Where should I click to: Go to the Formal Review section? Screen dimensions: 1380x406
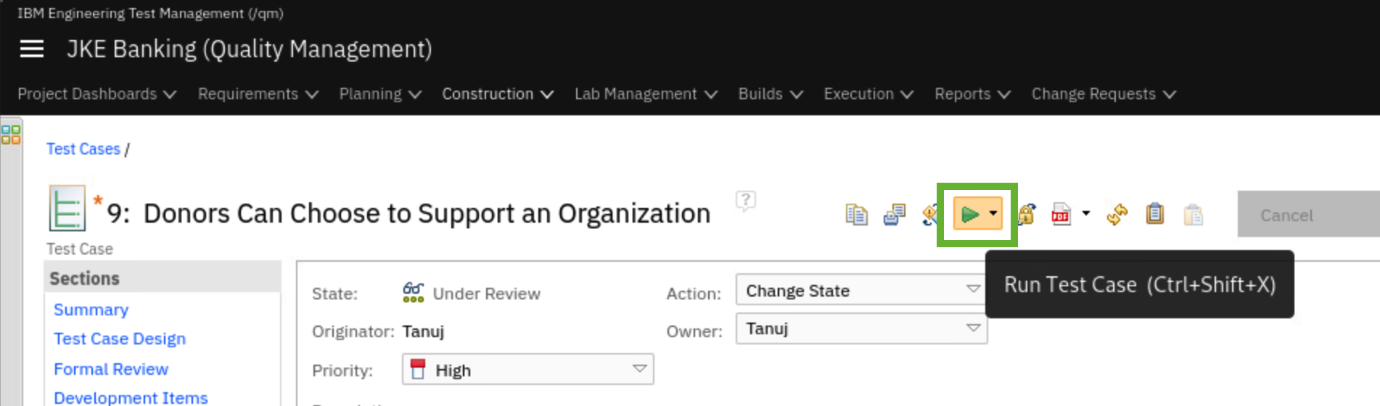click(x=111, y=370)
